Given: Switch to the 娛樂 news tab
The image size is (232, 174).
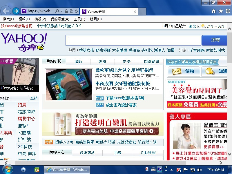Looking at the screenshot, I should pyautogui.click(x=102, y=62).
